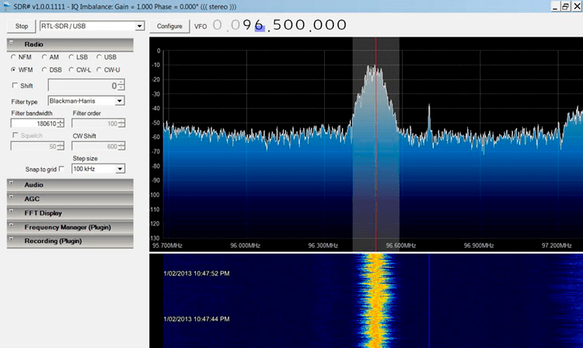Screen dimensions: 583x348
Task: Open the Configure dialog
Action: [x=169, y=26]
